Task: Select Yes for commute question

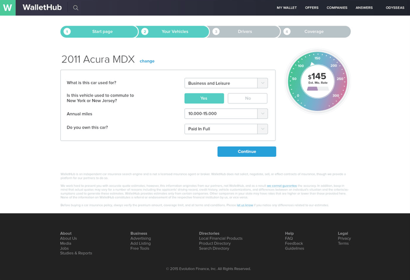Action: click(204, 98)
